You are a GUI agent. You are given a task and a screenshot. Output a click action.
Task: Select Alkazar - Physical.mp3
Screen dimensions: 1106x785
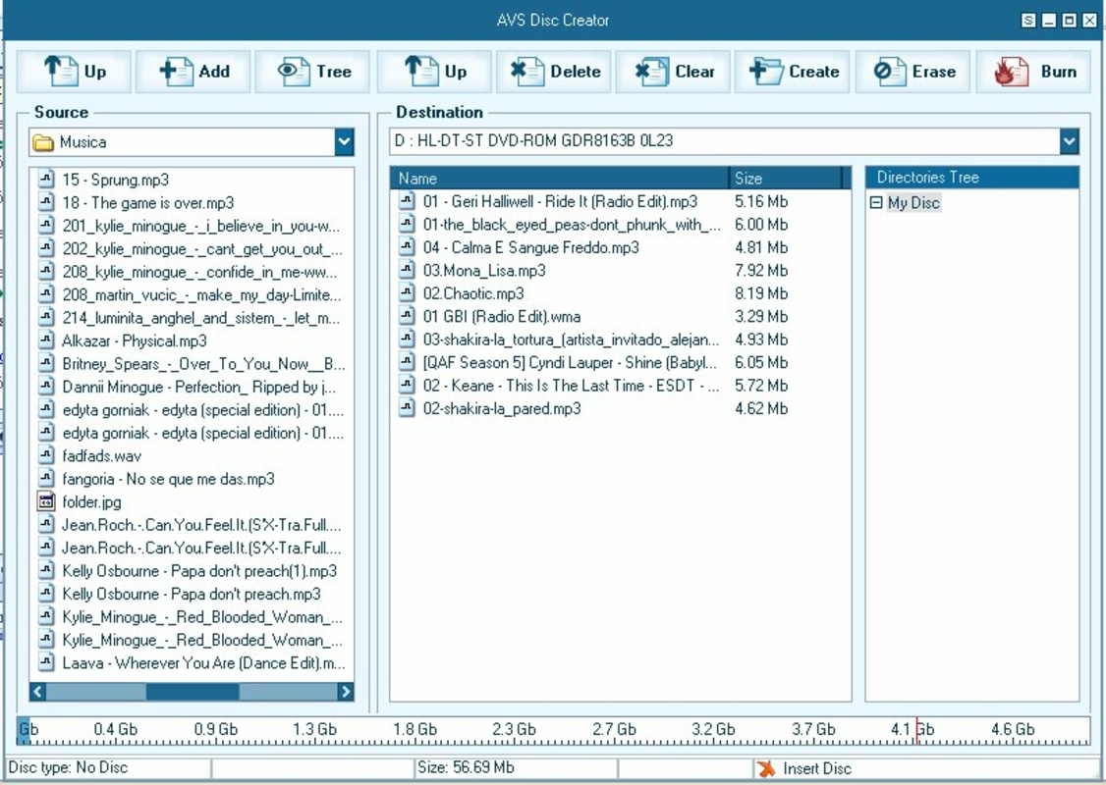(x=134, y=341)
